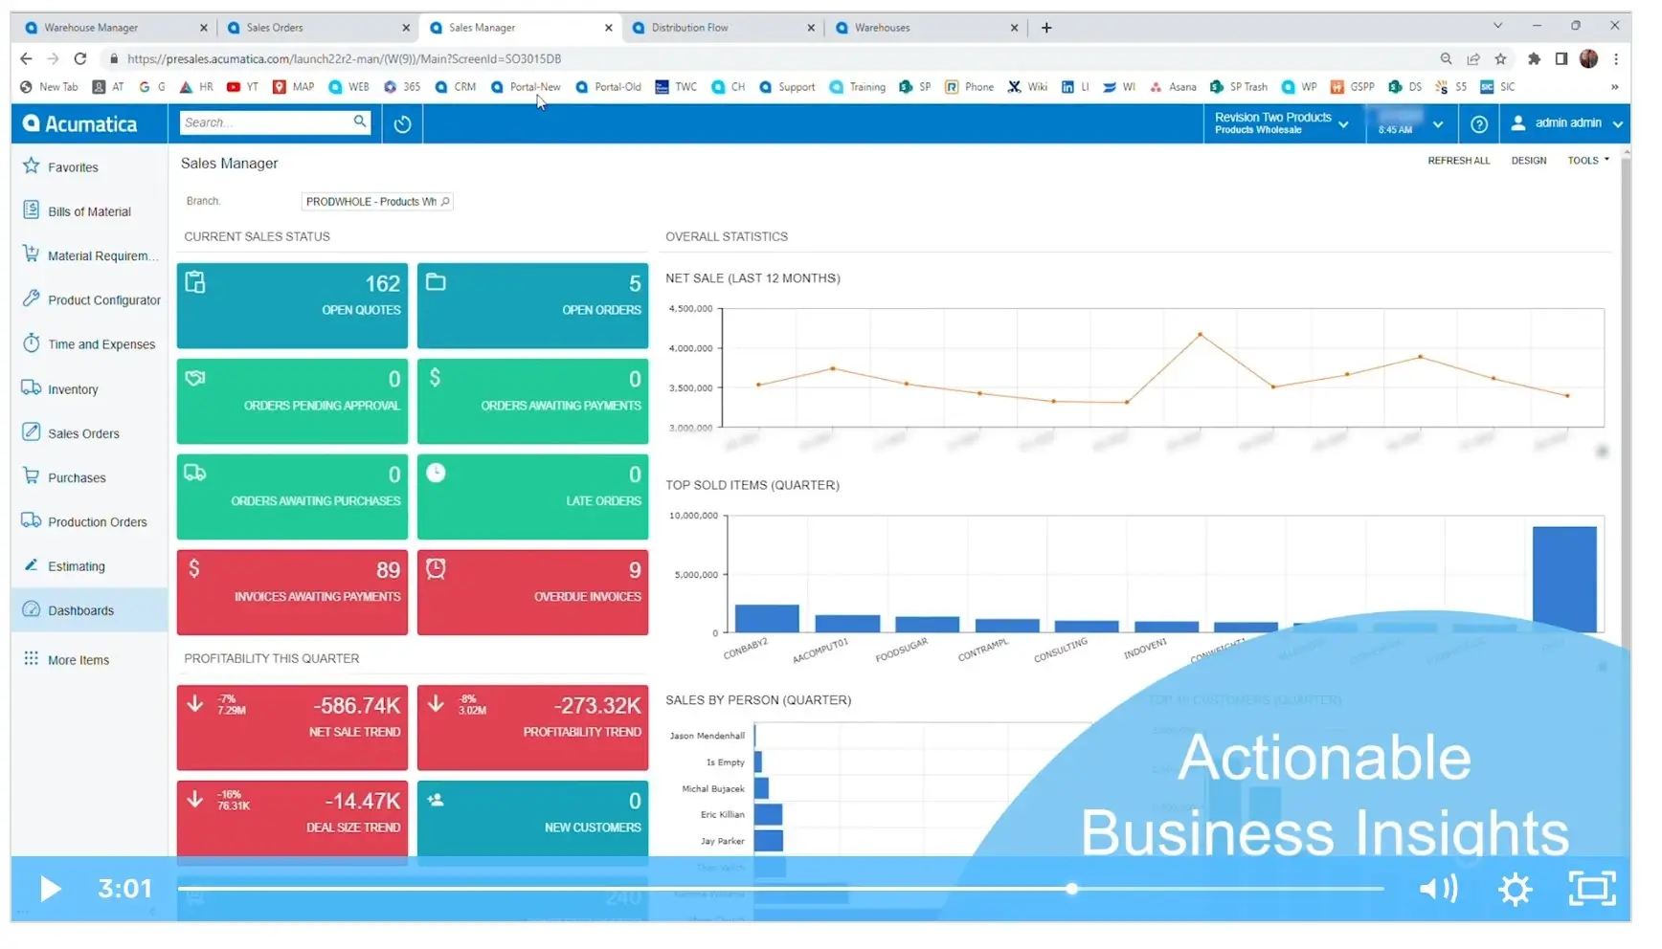Open Bills of Material module

(x=89, y=211)
